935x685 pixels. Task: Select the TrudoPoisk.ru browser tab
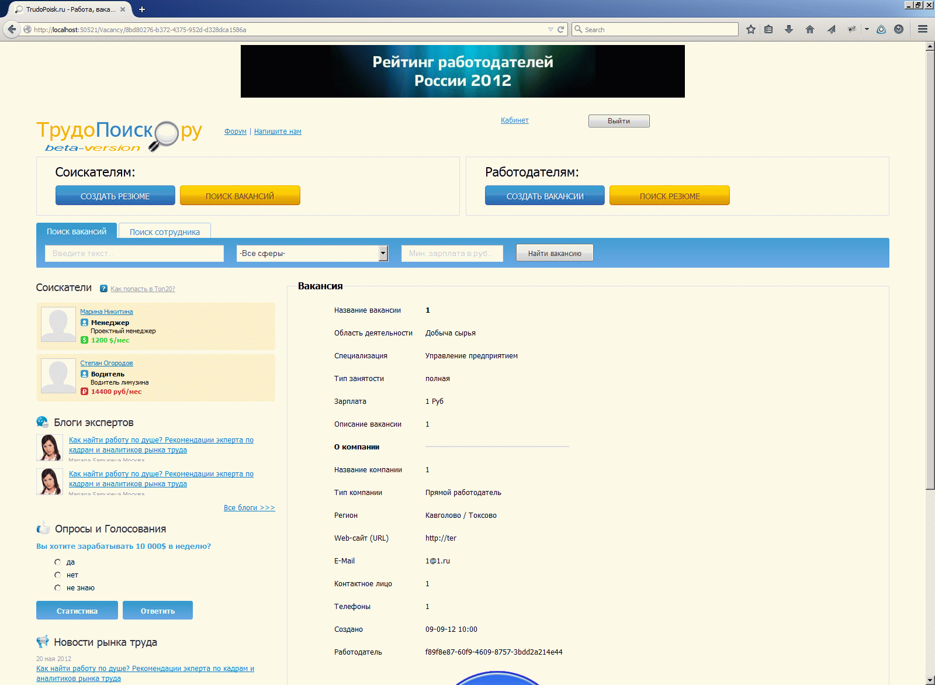[x=70, y=9]
